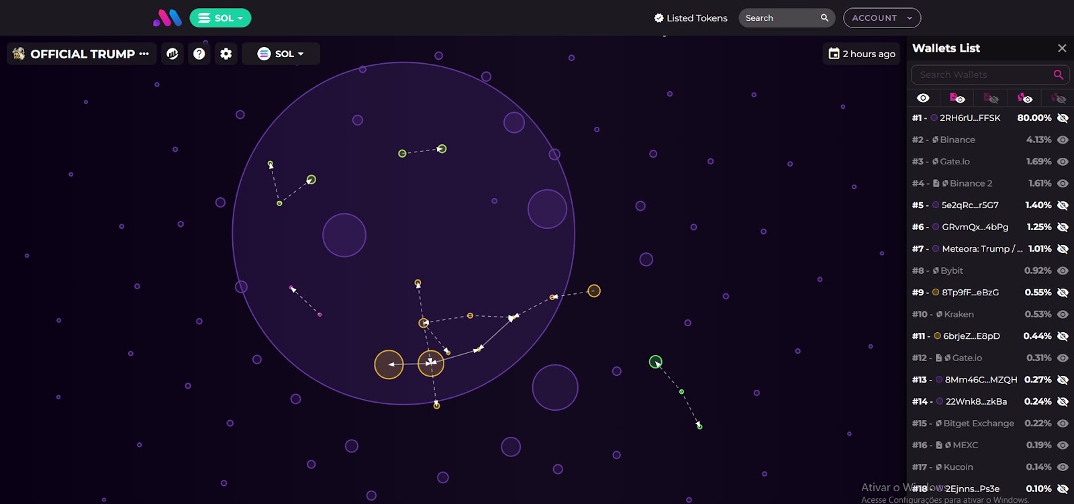Click the orange color dot of 6brjeZ...E8pD

(938, 336)
